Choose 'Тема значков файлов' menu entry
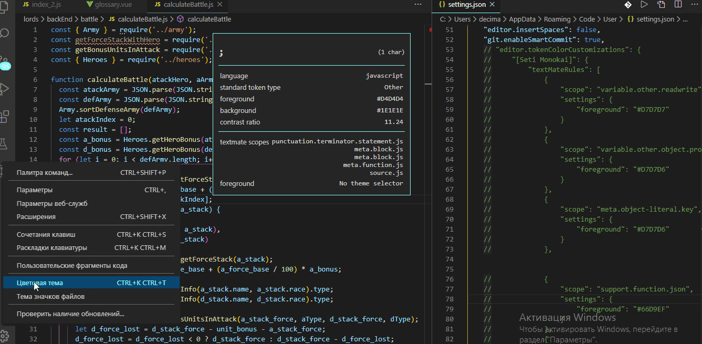Screen dimensions: 702x344 [91, 296]
